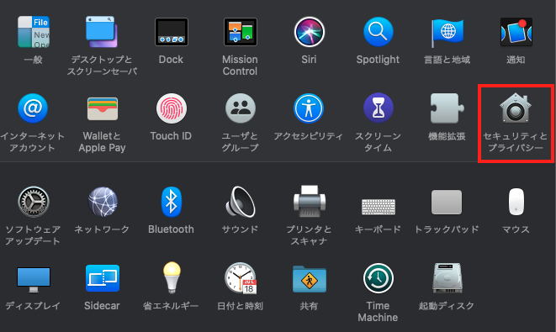The image size is (556, 332).
Task: Open the 一般 (General) preferences
Action: point(34,32)
